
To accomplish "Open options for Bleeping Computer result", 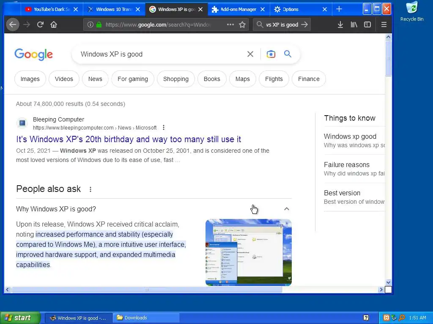I will (164, 127).
